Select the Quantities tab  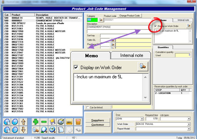tap(163, 47)
